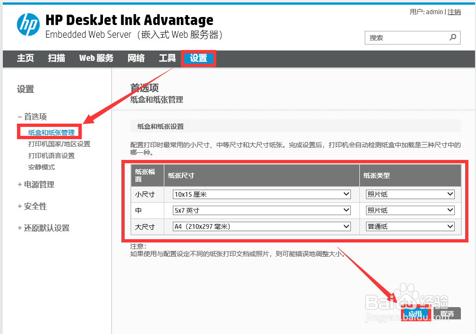476x334 pixels.
Task: Open the 主页 tab
Action: 25,58
